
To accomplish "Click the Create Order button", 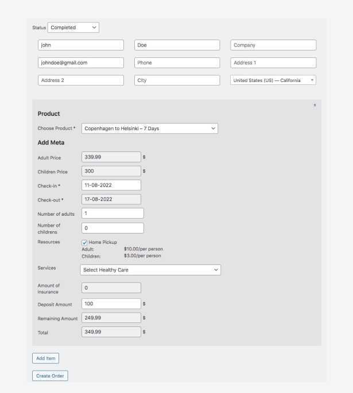I will [50, 376].
